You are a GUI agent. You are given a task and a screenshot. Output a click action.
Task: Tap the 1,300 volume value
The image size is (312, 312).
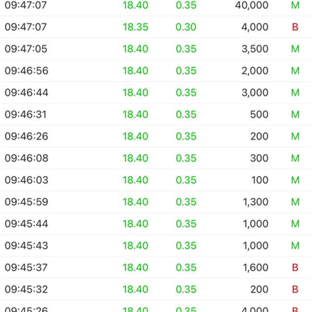pyautogui.click(x=255, y=202)
